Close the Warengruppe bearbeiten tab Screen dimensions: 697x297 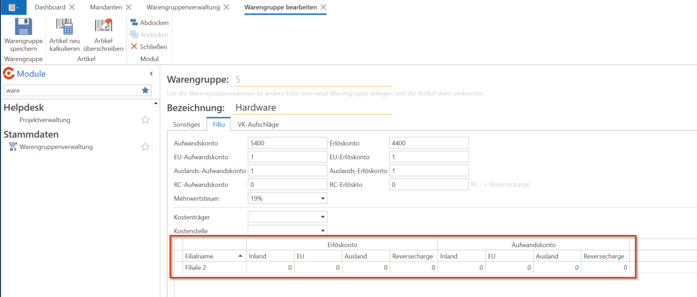pos(323,7)
